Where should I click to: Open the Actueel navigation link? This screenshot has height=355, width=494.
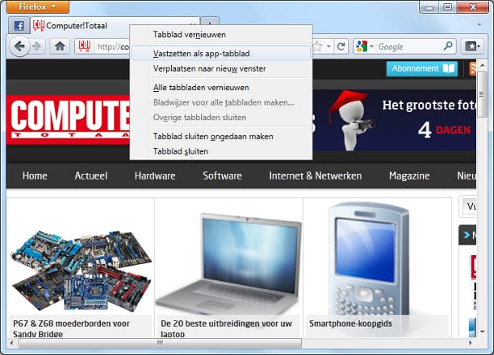tap(91, 175)
